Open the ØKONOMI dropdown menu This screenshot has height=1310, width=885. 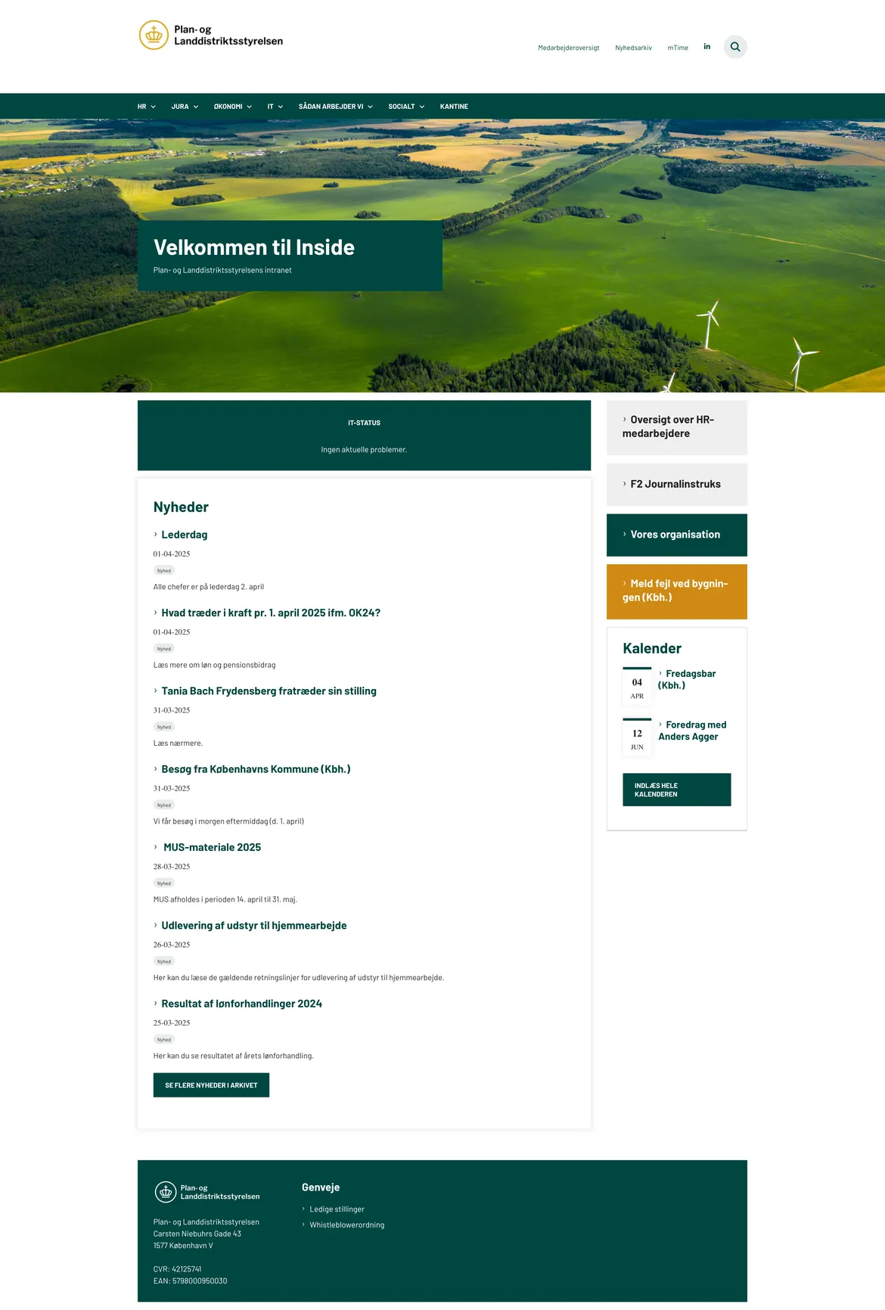click(x=232, y=107)
